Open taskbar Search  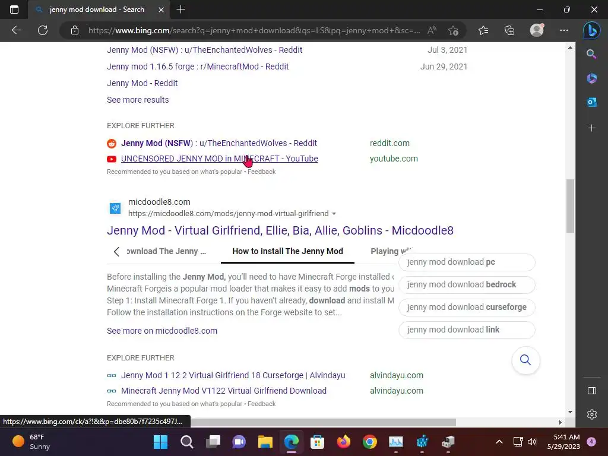click(186, 442)
